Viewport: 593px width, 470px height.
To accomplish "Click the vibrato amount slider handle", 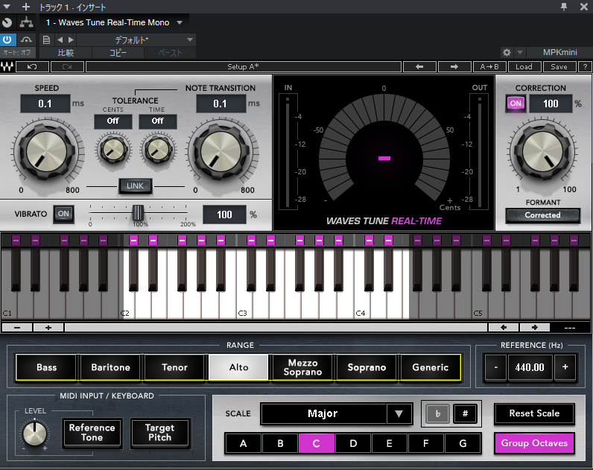I will point(138,213).
